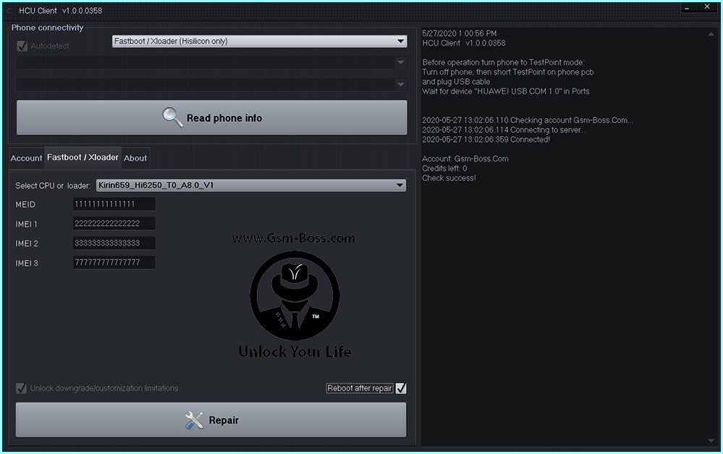The width and height of the screenshot is (723, 454).
Task: Open the Fastboot / Xloader connectivity dropdown
Action: point(259,41)
